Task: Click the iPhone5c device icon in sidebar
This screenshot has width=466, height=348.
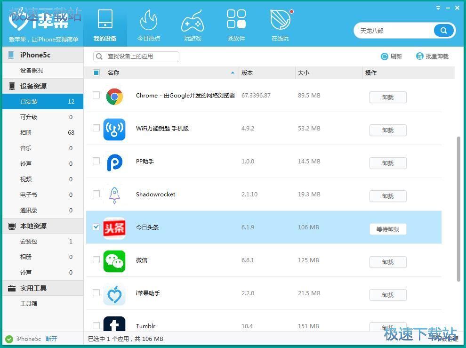Action: click(11, 55)
